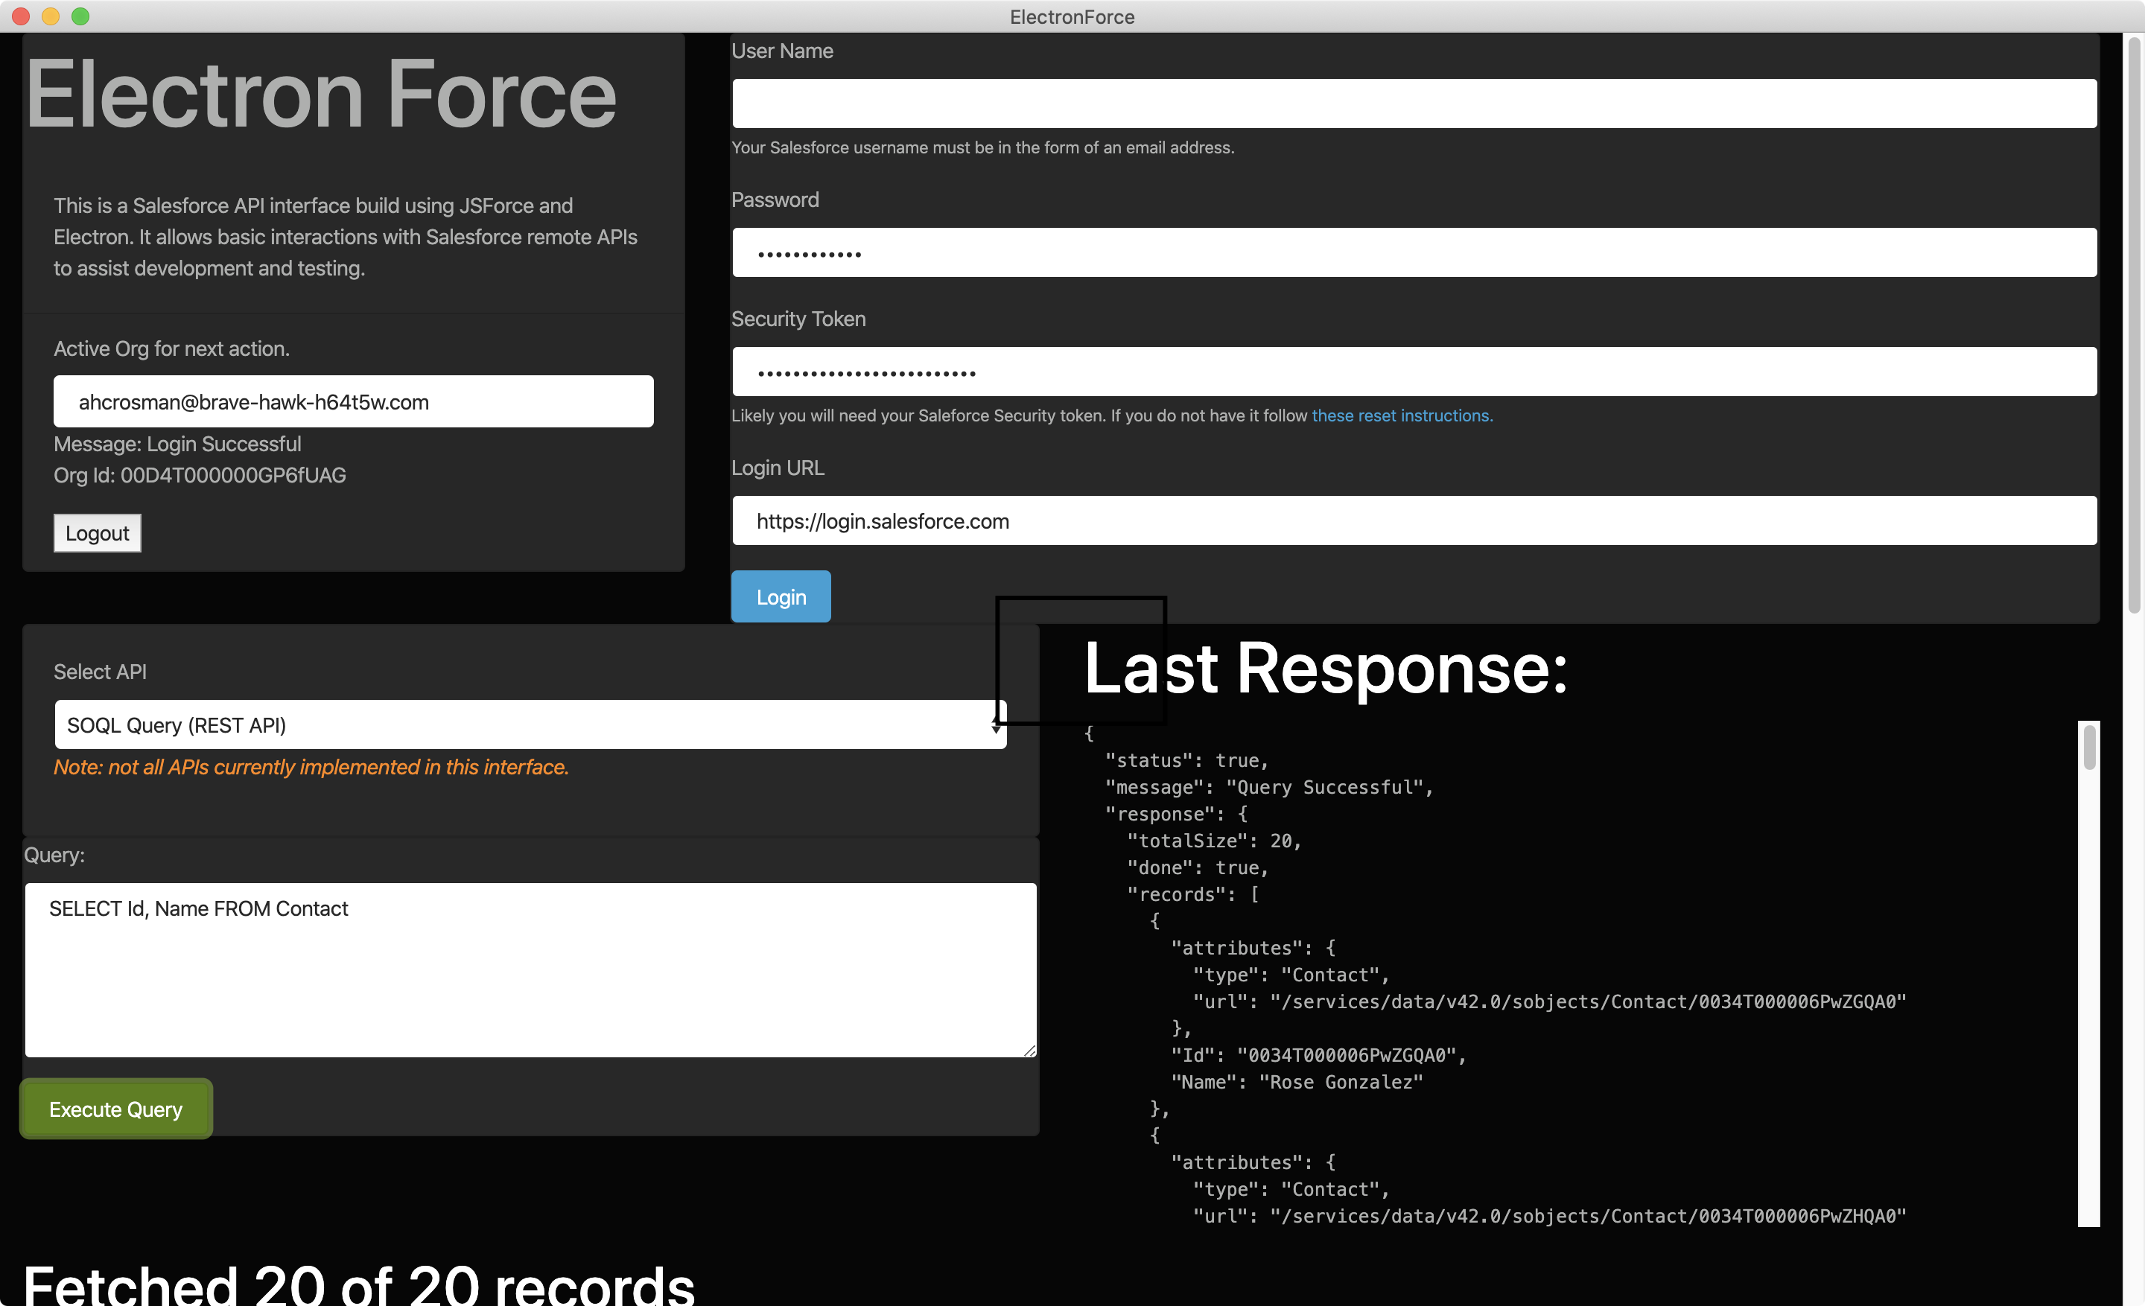The image size is (2145, 1306).
Task: Click the Rose Gonzalez name in response
Action: point(1341,1082)
